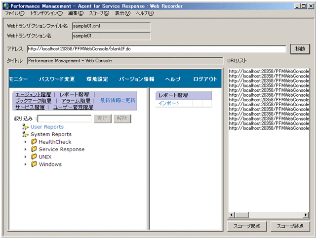This screenshot has height=239, width=318.
Task: Click バージョン情報 in the header
Action: coord(136,79)
